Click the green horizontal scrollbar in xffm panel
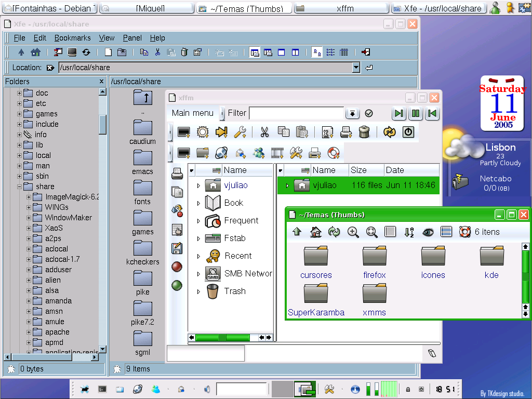This screenshot has height=399, width=532. [222, 337]
